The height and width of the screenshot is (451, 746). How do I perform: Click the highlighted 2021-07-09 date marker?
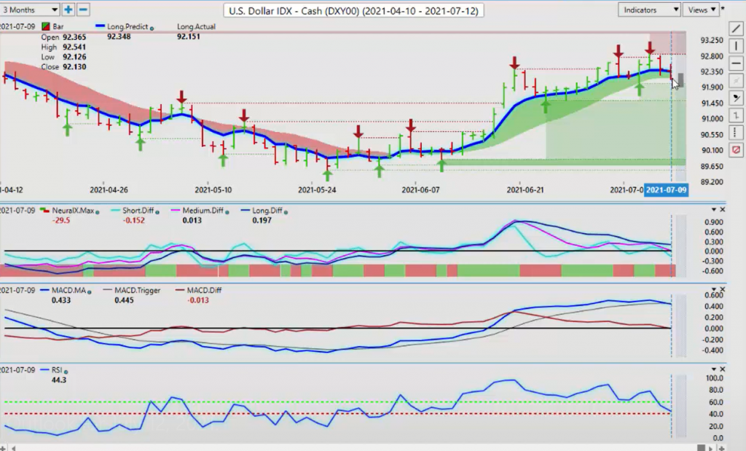666,190
